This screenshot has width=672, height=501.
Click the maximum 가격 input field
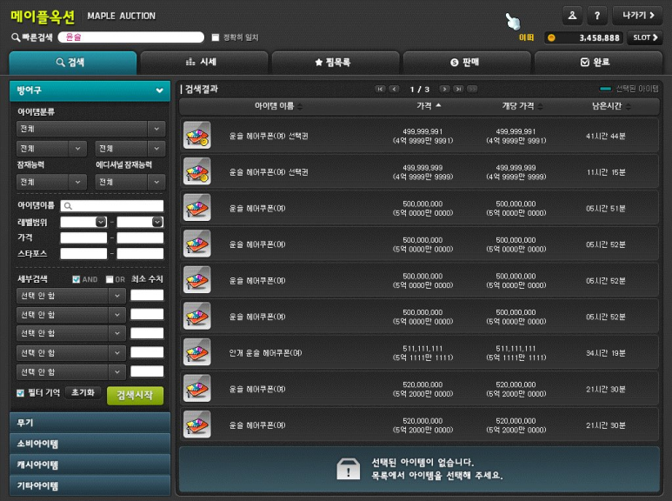(140, 238)
